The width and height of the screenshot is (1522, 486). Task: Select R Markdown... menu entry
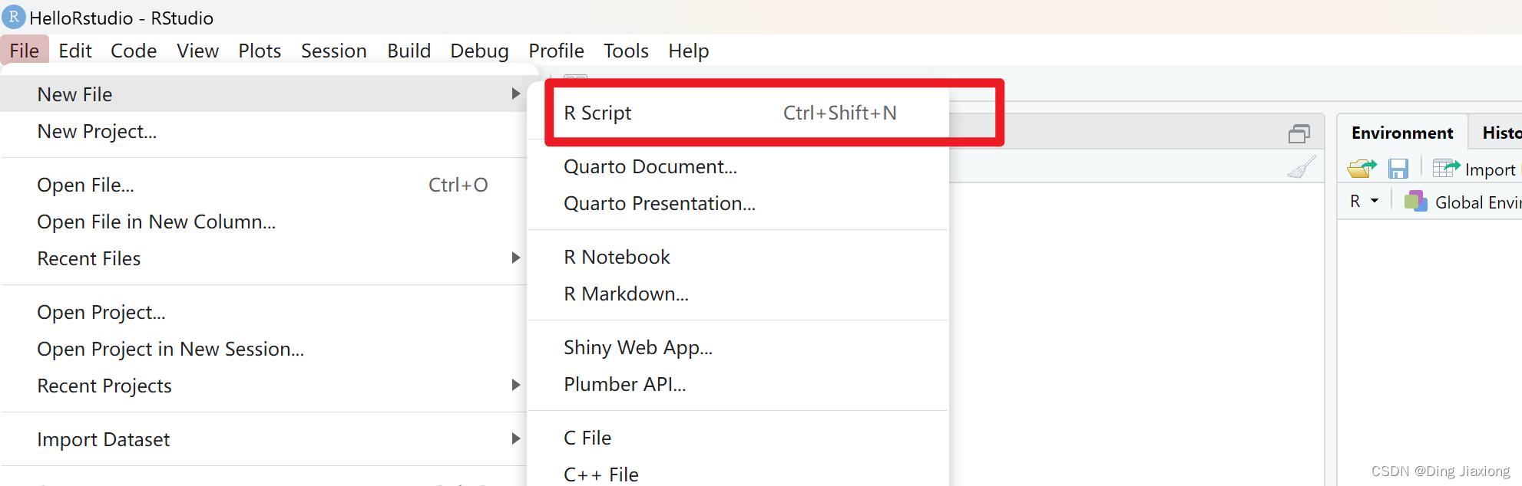tap(626, 294)
